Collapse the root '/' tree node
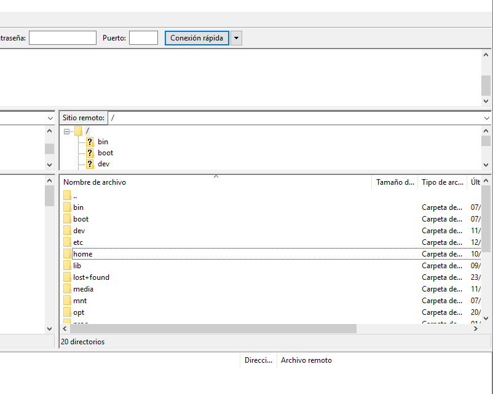 pos(66,131)
